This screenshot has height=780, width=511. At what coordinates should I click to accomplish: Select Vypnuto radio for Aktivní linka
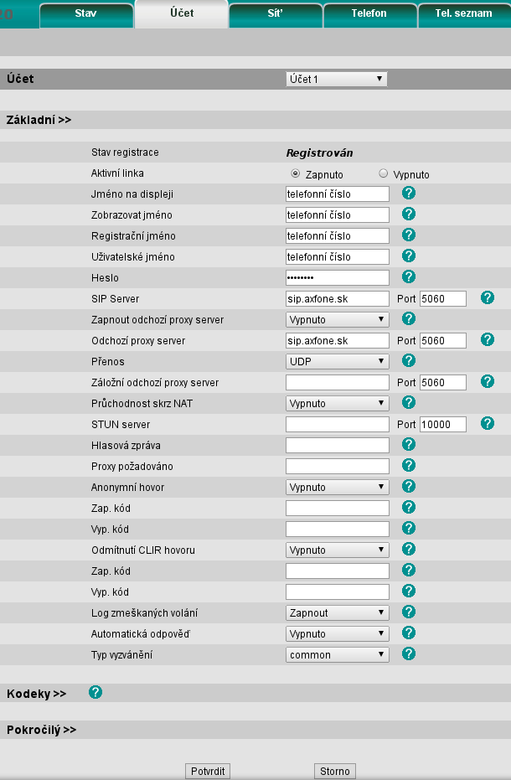click(384, 174)
